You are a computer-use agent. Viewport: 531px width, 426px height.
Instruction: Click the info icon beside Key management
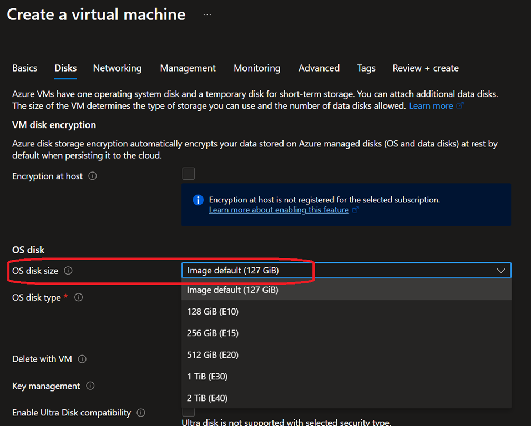pos(90,386)
